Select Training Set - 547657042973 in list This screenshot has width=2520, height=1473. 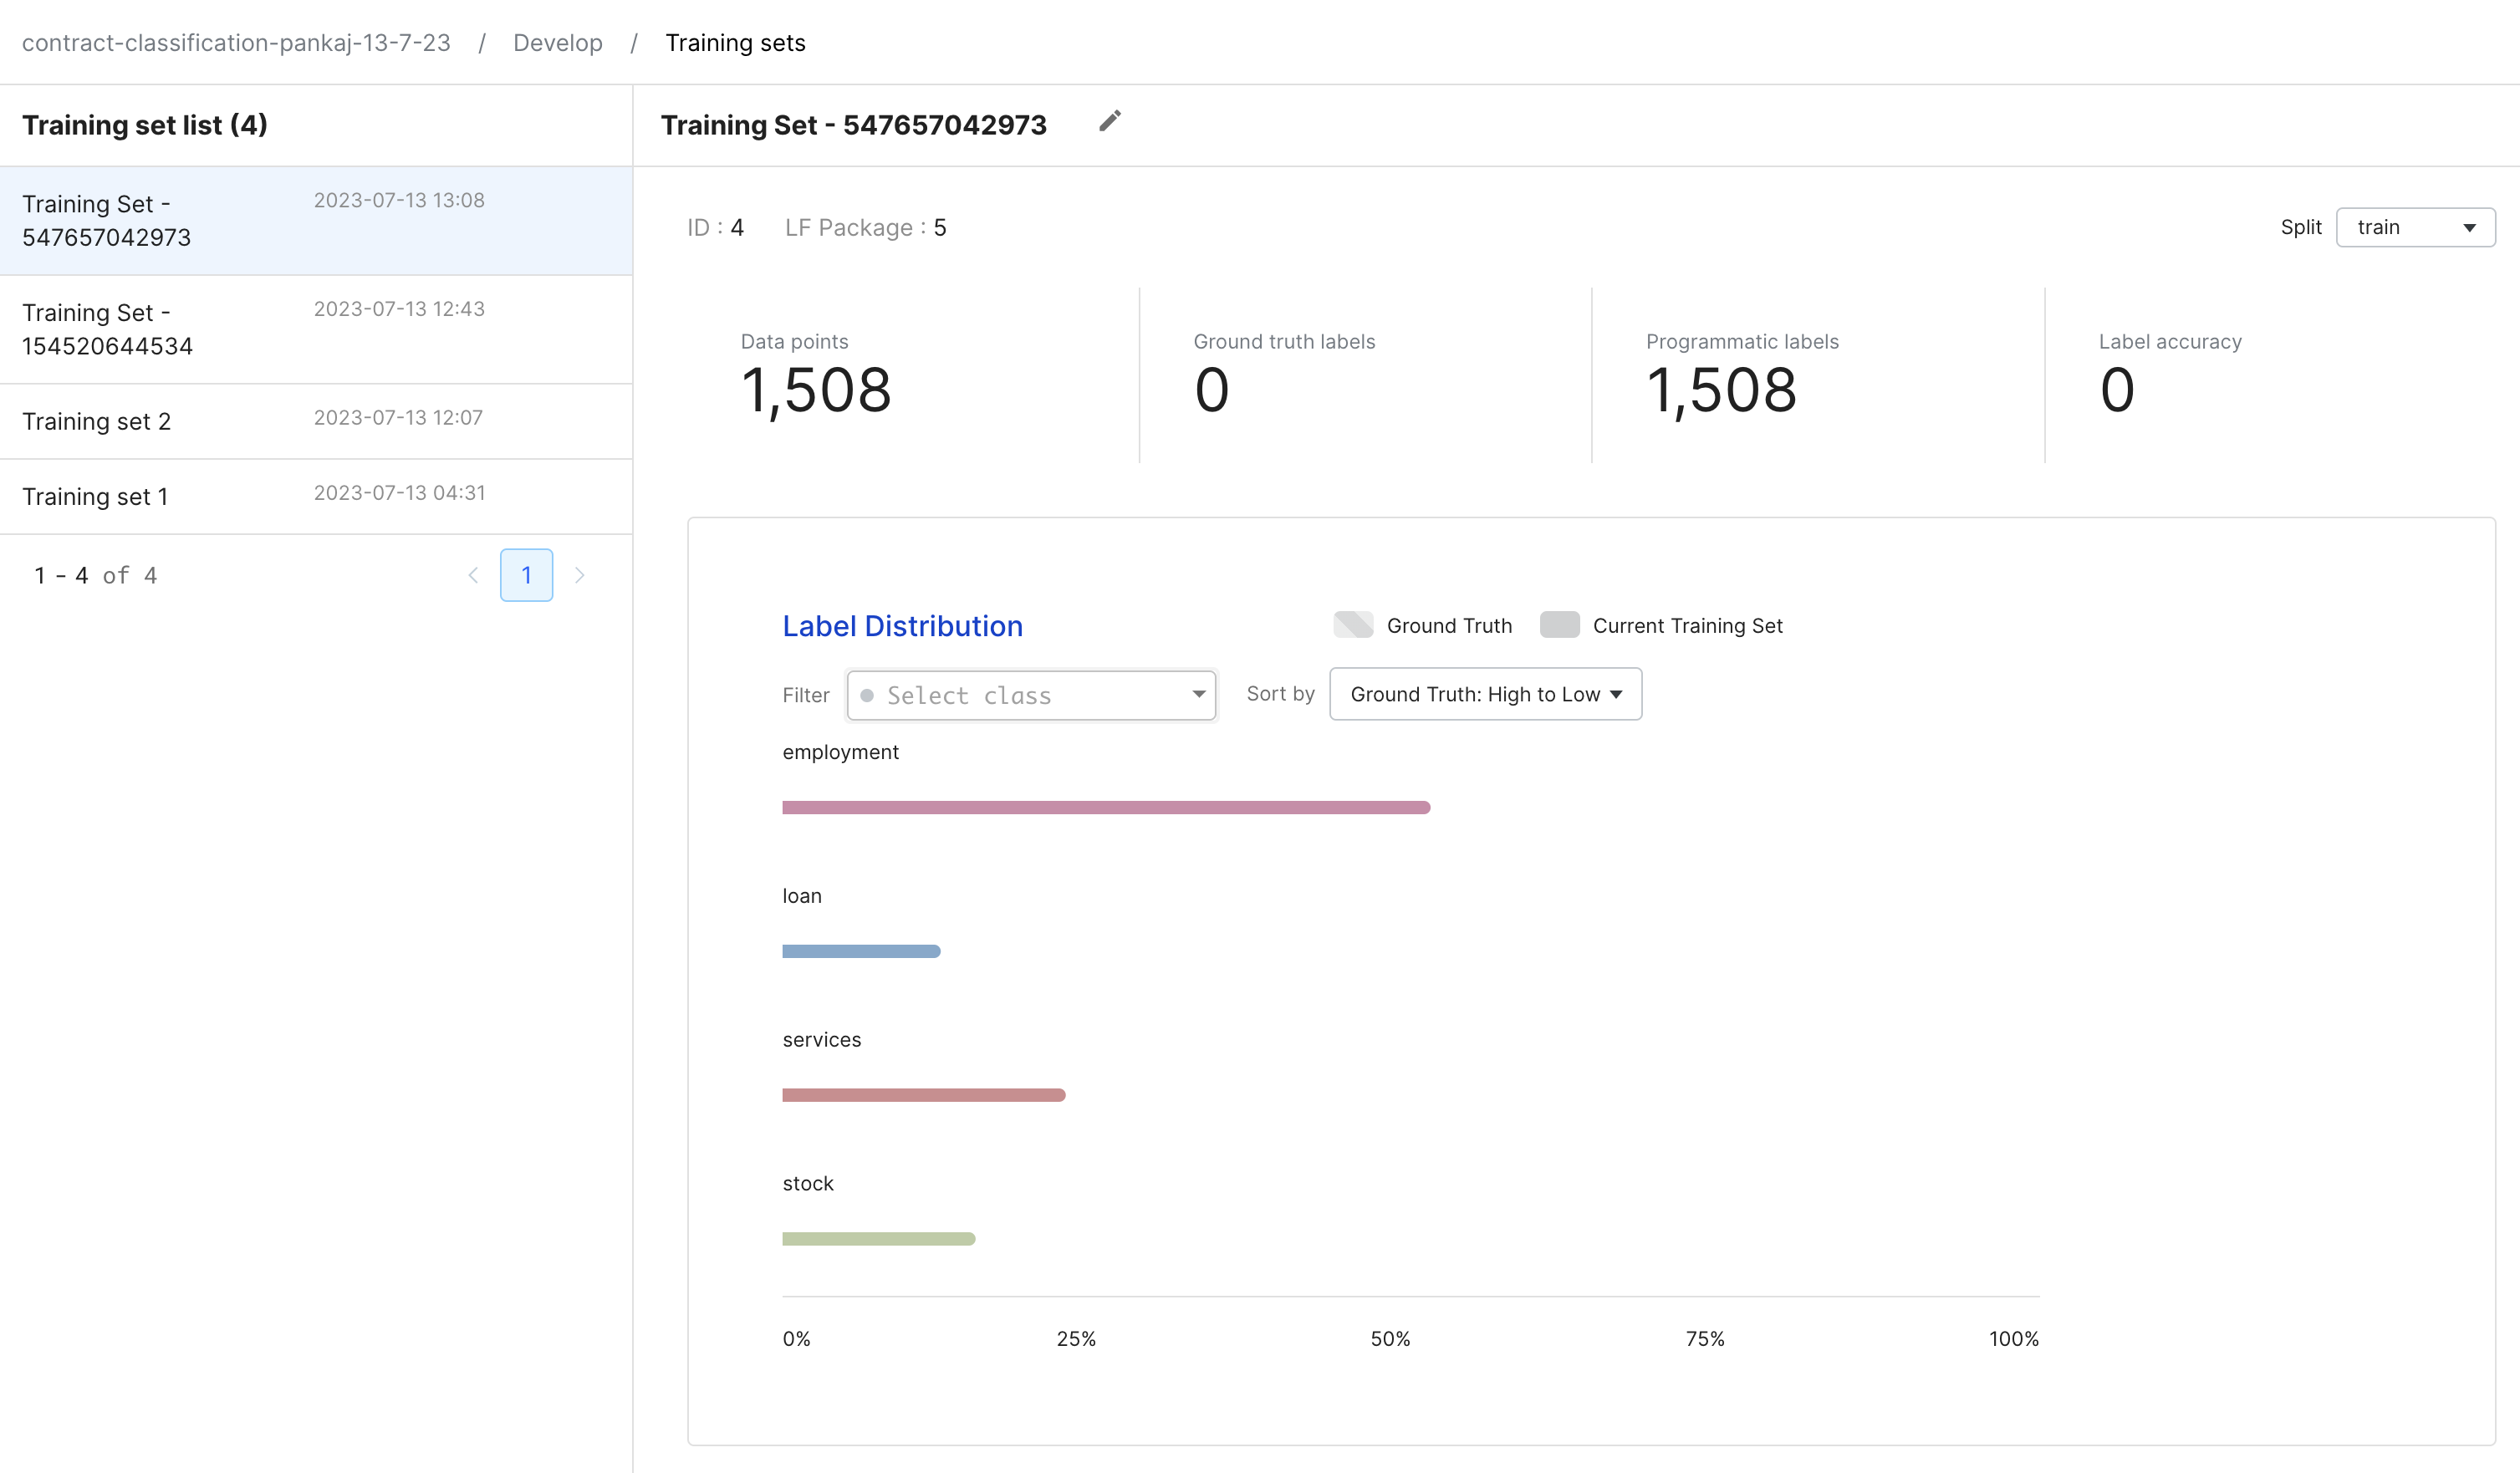pos(316,220)
